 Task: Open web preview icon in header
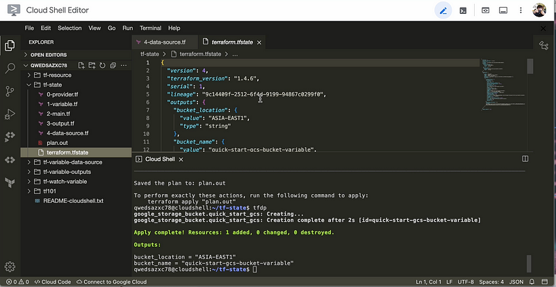point(485,10)
